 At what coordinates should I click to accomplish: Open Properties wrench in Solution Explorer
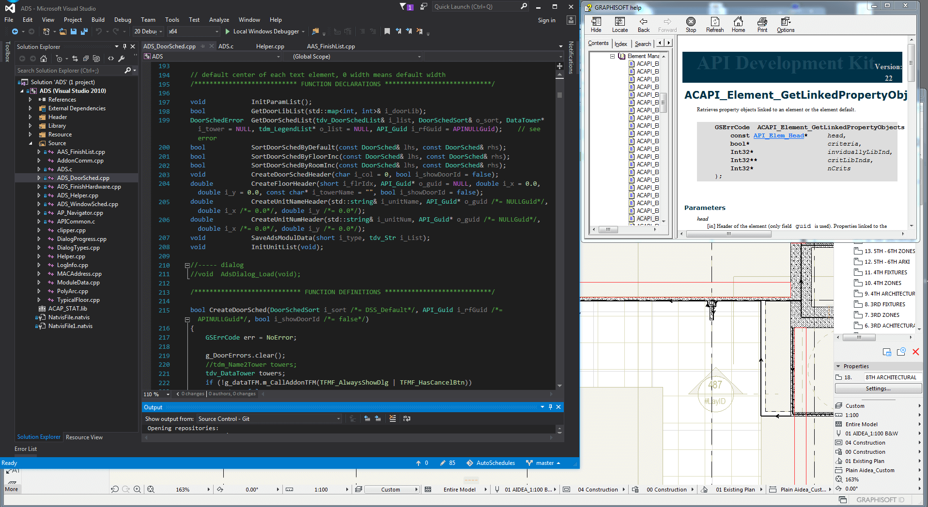click(122, 59)
